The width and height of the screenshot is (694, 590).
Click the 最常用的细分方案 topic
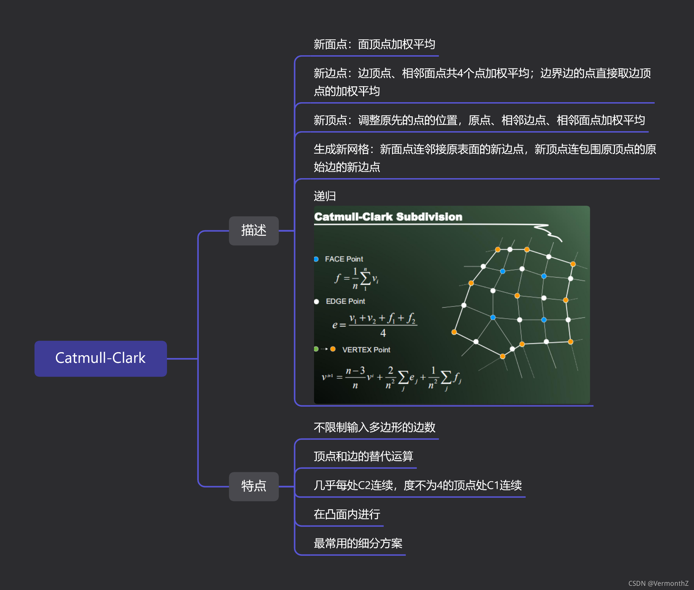tap(358, 543)
